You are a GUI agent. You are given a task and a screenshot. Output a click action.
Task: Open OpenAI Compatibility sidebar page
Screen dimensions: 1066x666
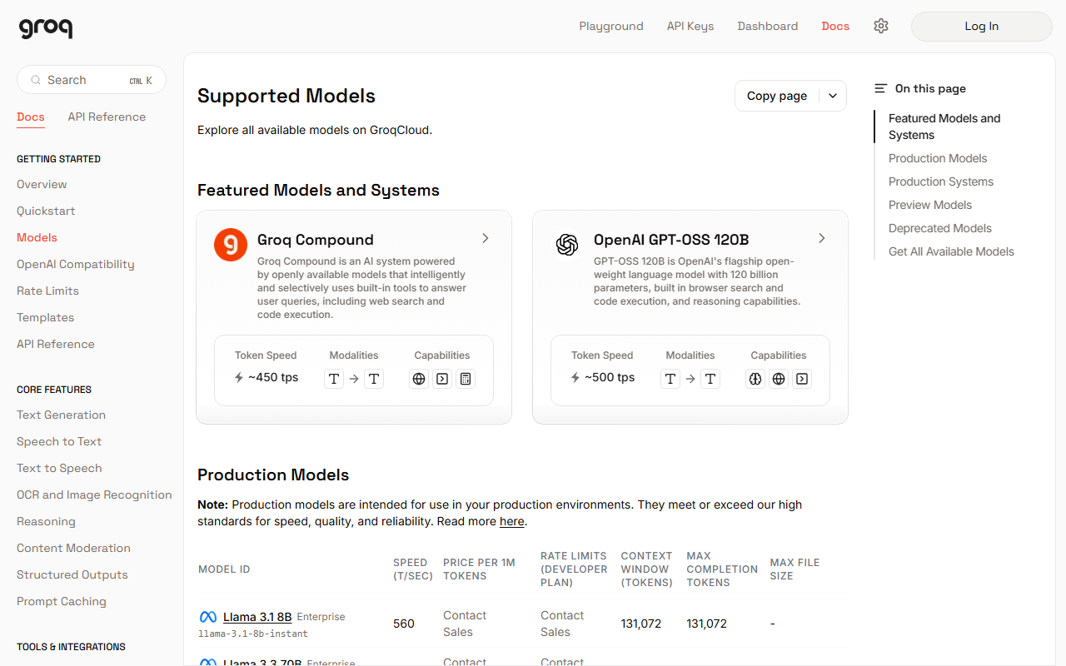pyautogui.click(x=75, y=264)
